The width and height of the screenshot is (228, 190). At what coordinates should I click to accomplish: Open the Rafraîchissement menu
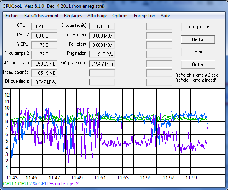point(41,16)
